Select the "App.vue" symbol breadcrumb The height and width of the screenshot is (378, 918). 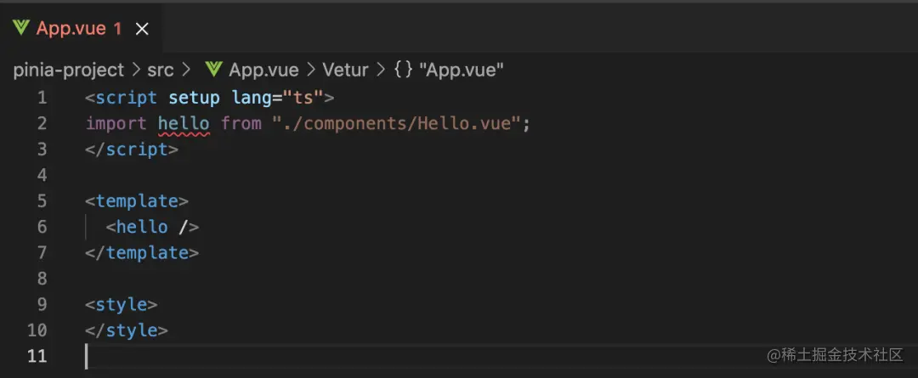[462, 71]
